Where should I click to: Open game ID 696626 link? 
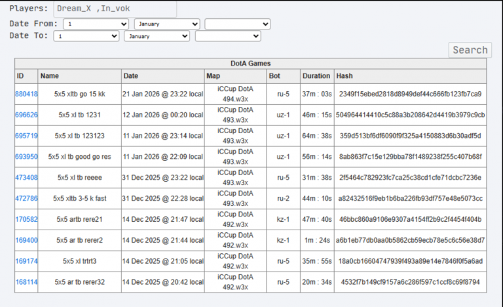(x=26, y=115)
